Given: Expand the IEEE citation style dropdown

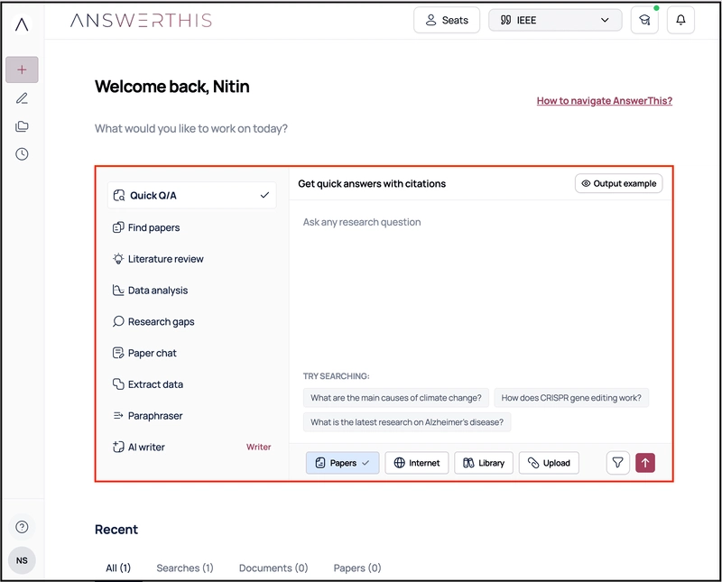Looking at the screenshot, I should click(555, 21).
